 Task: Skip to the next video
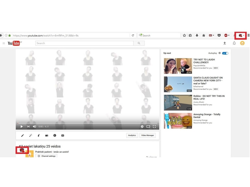coord(28,127)
